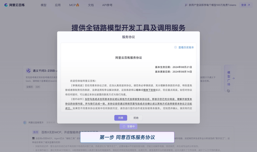Viewport: 257px width, 152px height.
Task: Click the 服务协议 dialog heading
Action: pyautogui.click(x=128, y=37)
